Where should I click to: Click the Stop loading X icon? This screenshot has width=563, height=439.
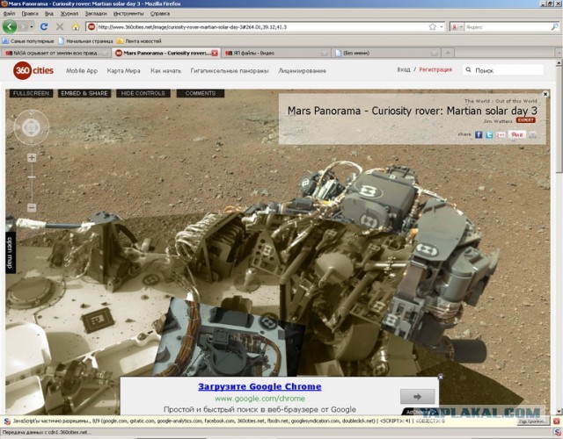(60, 26)
